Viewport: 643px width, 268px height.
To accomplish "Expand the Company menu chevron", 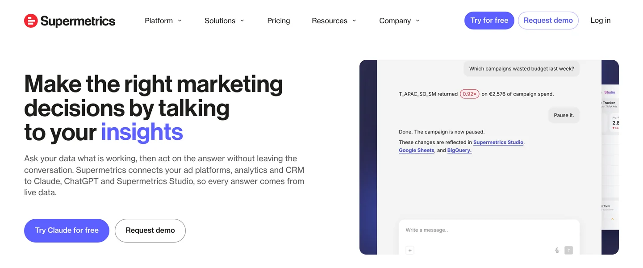I will (418, 21).
